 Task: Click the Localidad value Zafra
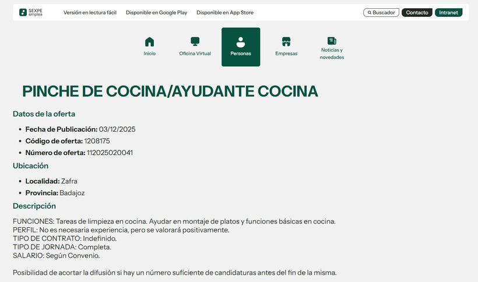coord(69,181)
